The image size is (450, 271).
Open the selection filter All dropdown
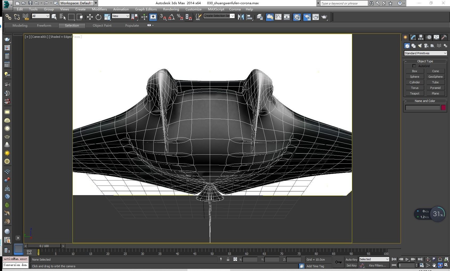pyautogui.click(x=41, y=16)
